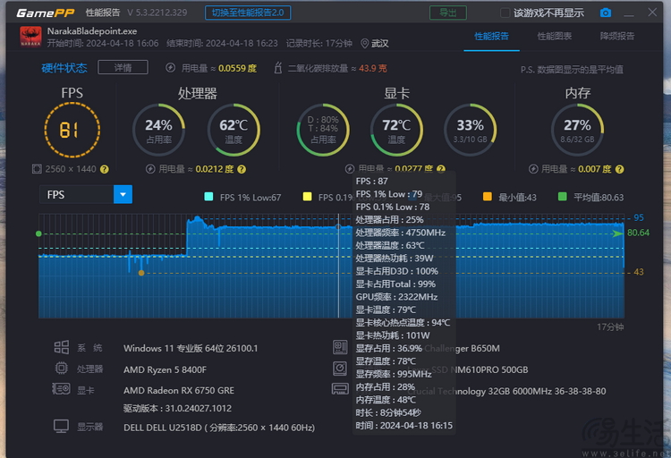Click the motherboard icon beside Challenger B650M
The image size is (671, 458).
[340, 347]
